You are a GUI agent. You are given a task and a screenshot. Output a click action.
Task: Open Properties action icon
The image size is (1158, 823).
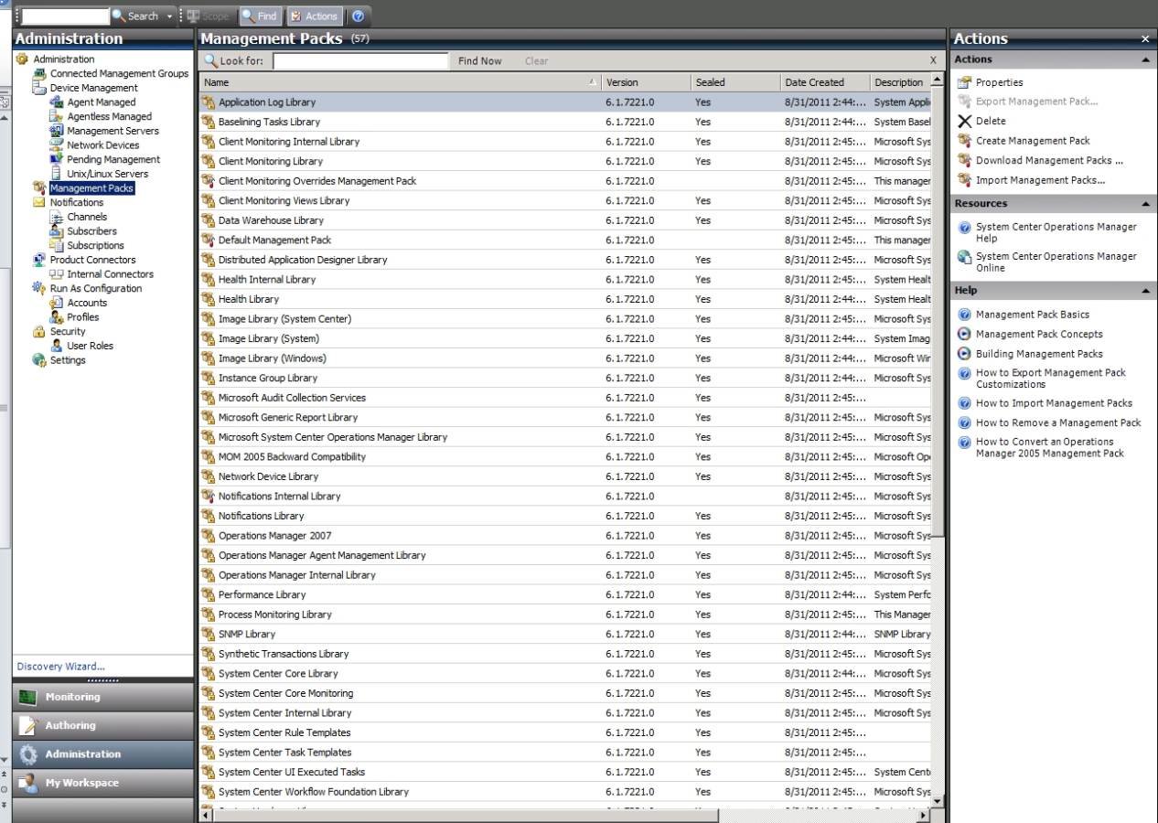pos(964,82)
